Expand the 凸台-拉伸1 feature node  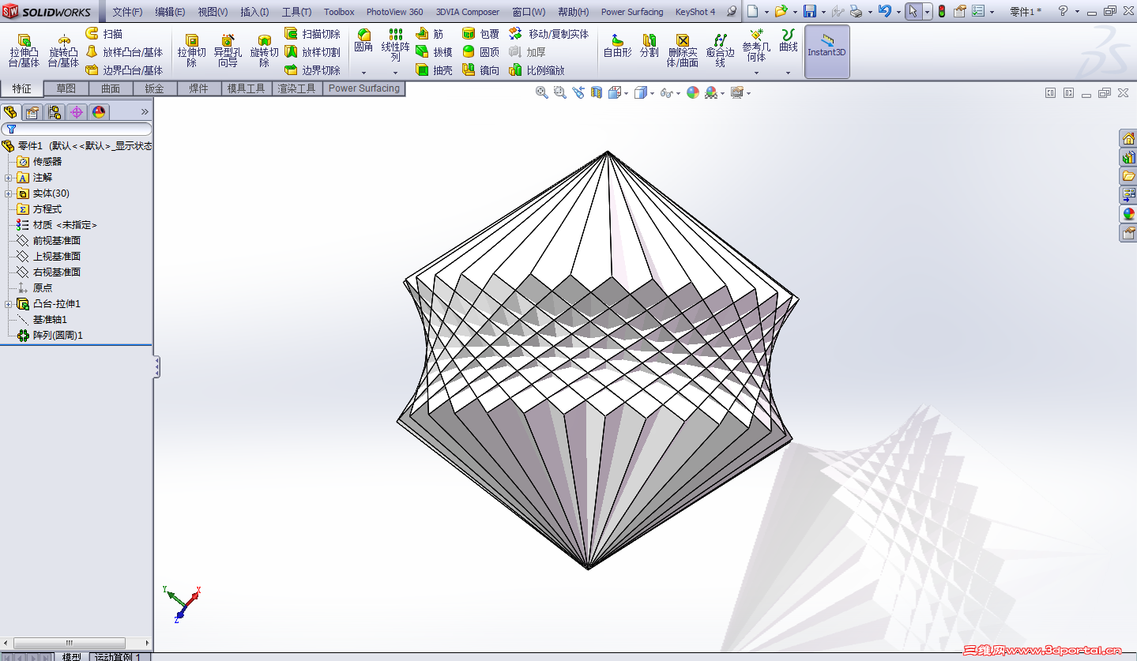[x=9, y=304]
